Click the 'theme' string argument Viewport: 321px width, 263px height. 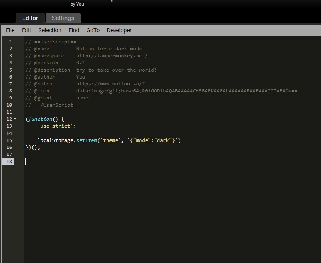[110, 140]
